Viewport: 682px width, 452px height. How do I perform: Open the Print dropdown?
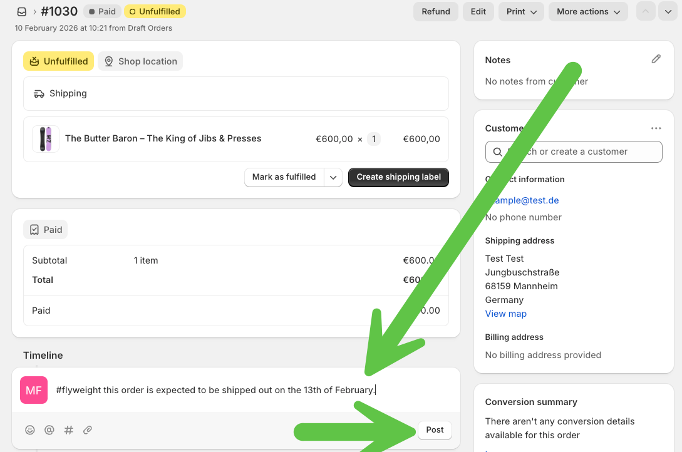(521, 11)
